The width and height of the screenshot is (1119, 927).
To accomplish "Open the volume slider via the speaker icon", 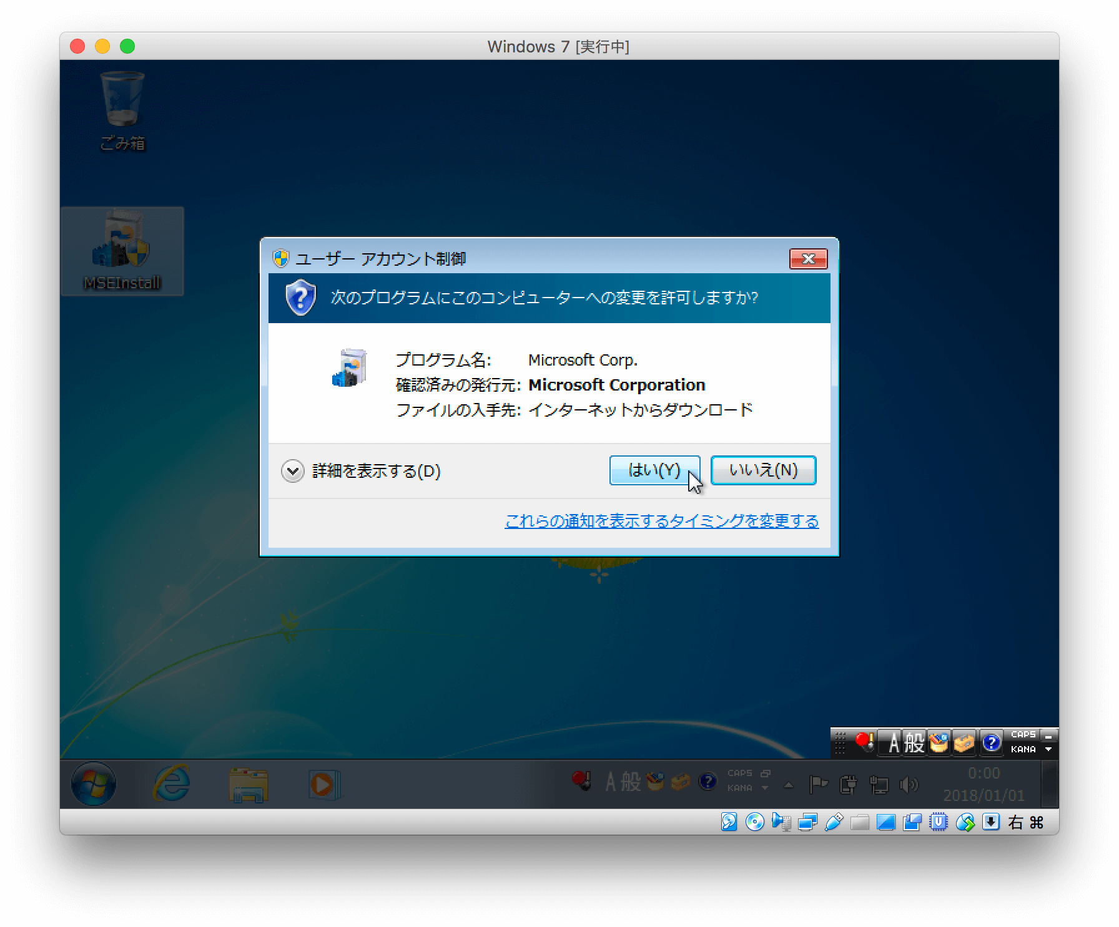I will click(x=909, y=784).
